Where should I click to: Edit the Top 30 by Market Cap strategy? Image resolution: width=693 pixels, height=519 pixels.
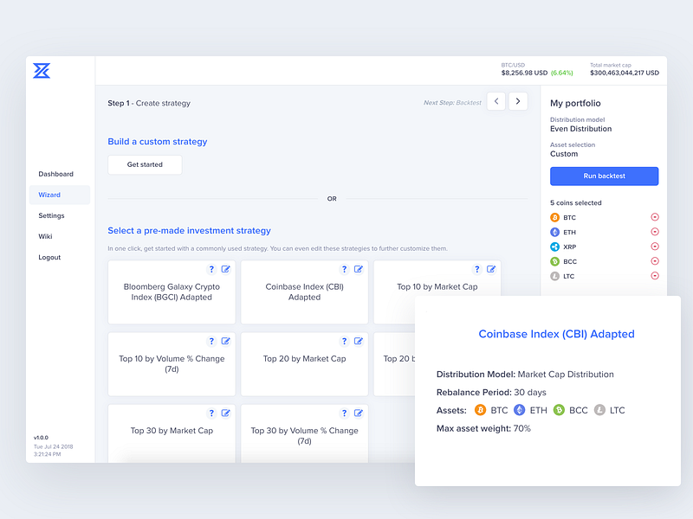point(225,413)
